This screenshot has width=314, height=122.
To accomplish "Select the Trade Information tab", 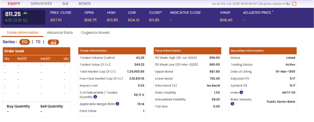I will tap(23, 33).
